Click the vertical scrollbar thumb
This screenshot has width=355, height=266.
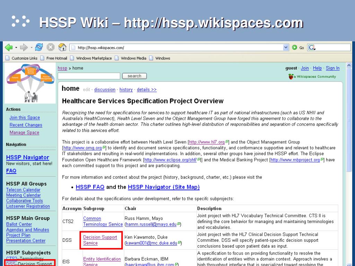point(349,120)
